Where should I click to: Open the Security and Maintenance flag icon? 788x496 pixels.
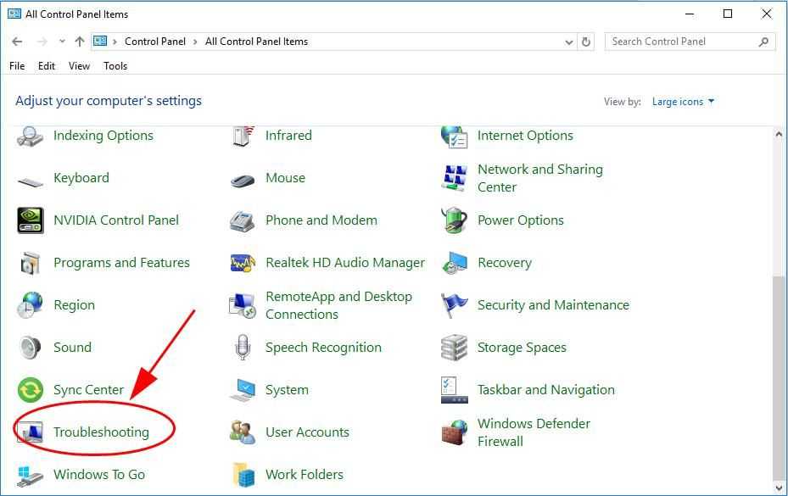tap(455, 305)
